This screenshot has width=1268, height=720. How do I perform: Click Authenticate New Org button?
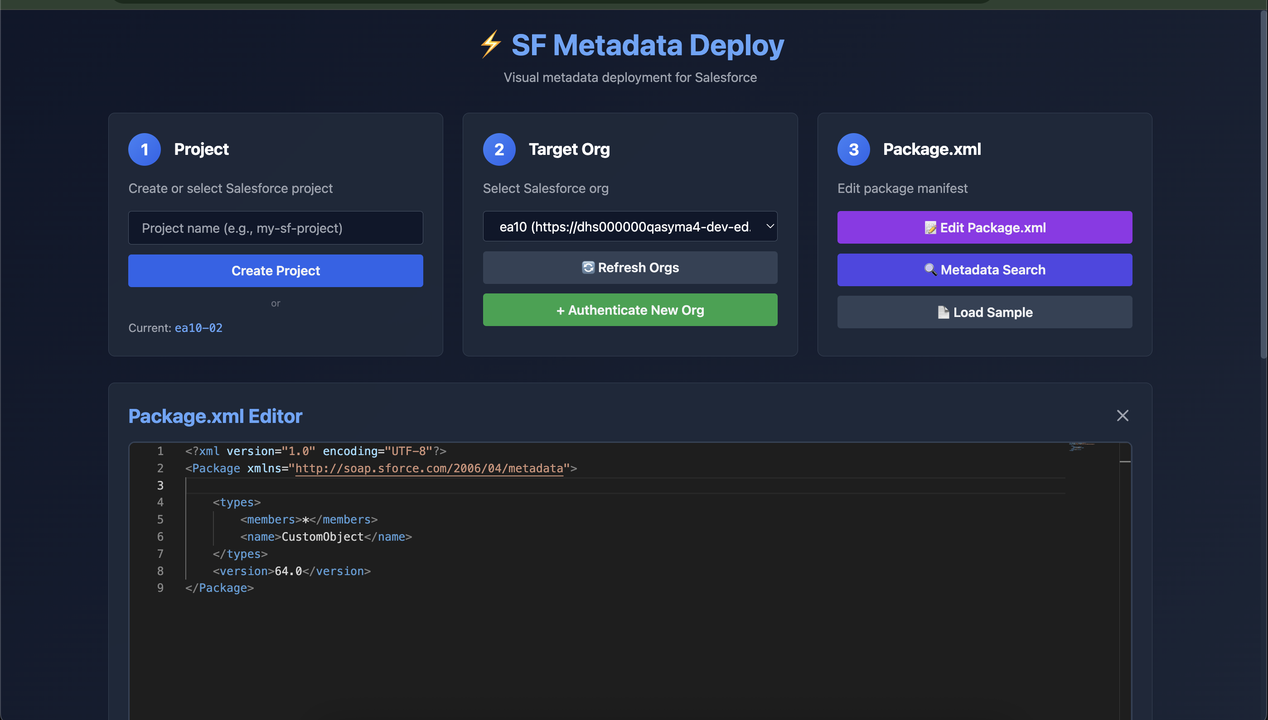[x=630, y=310]
